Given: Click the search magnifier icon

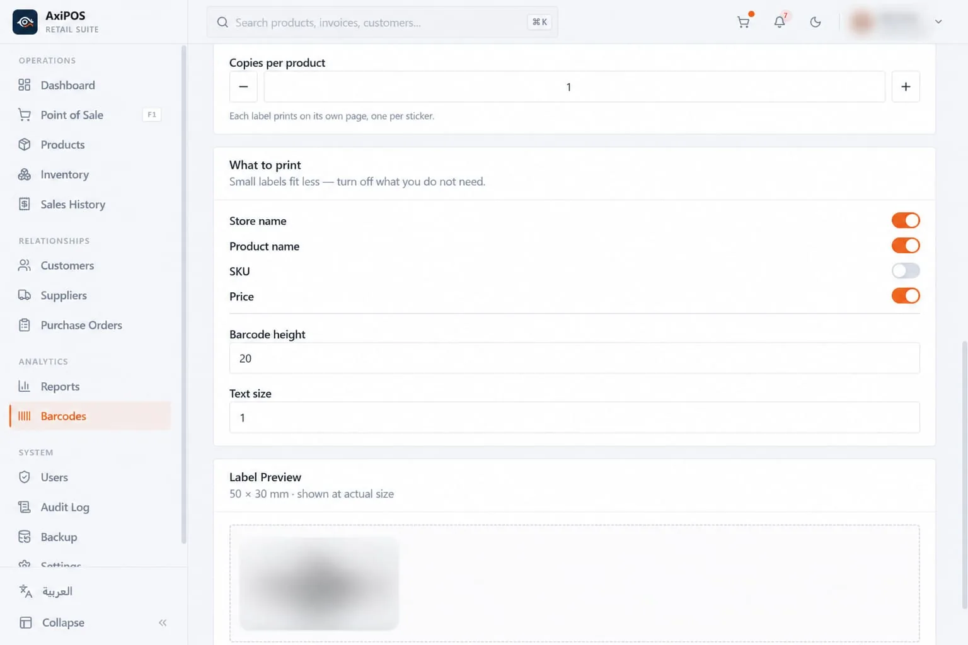Looking at the screenshot, I should (x=222, y=23).
